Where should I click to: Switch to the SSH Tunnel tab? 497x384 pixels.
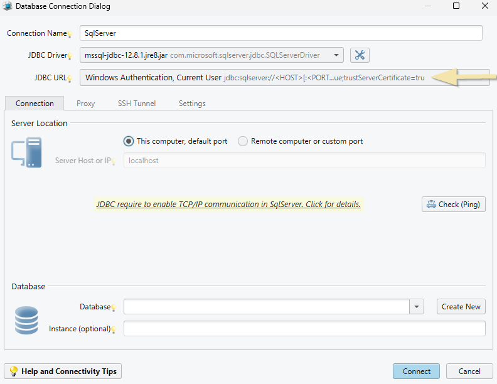tap(137, 104)
